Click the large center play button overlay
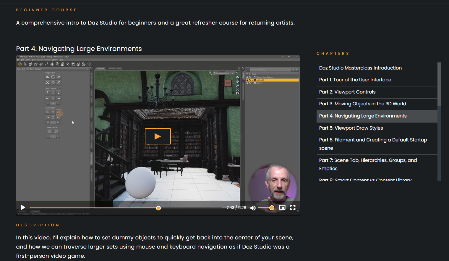449x261 pixels. tap(158, 136)
